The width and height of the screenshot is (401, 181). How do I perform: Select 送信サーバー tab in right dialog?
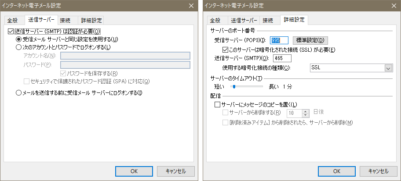pyautogui.click(x=244, y=21)
